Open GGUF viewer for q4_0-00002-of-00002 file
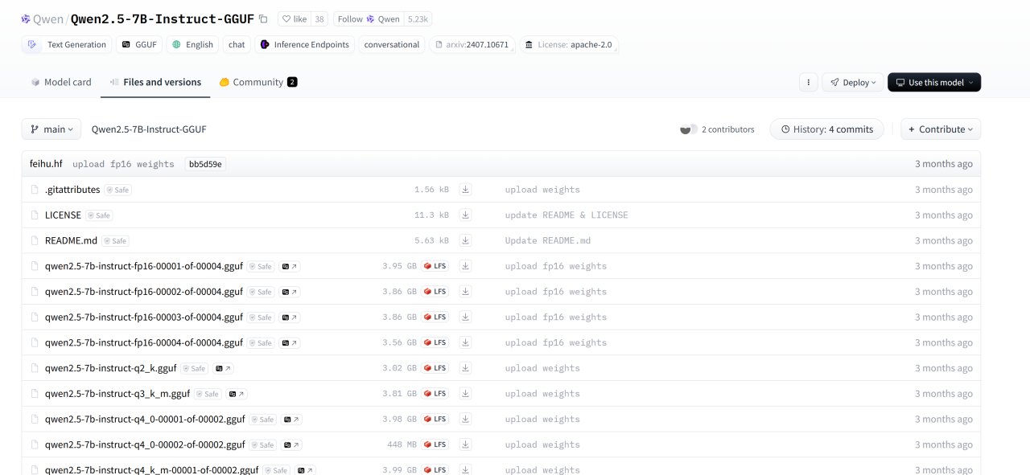The image size is (1030, 475). (291, 445)
